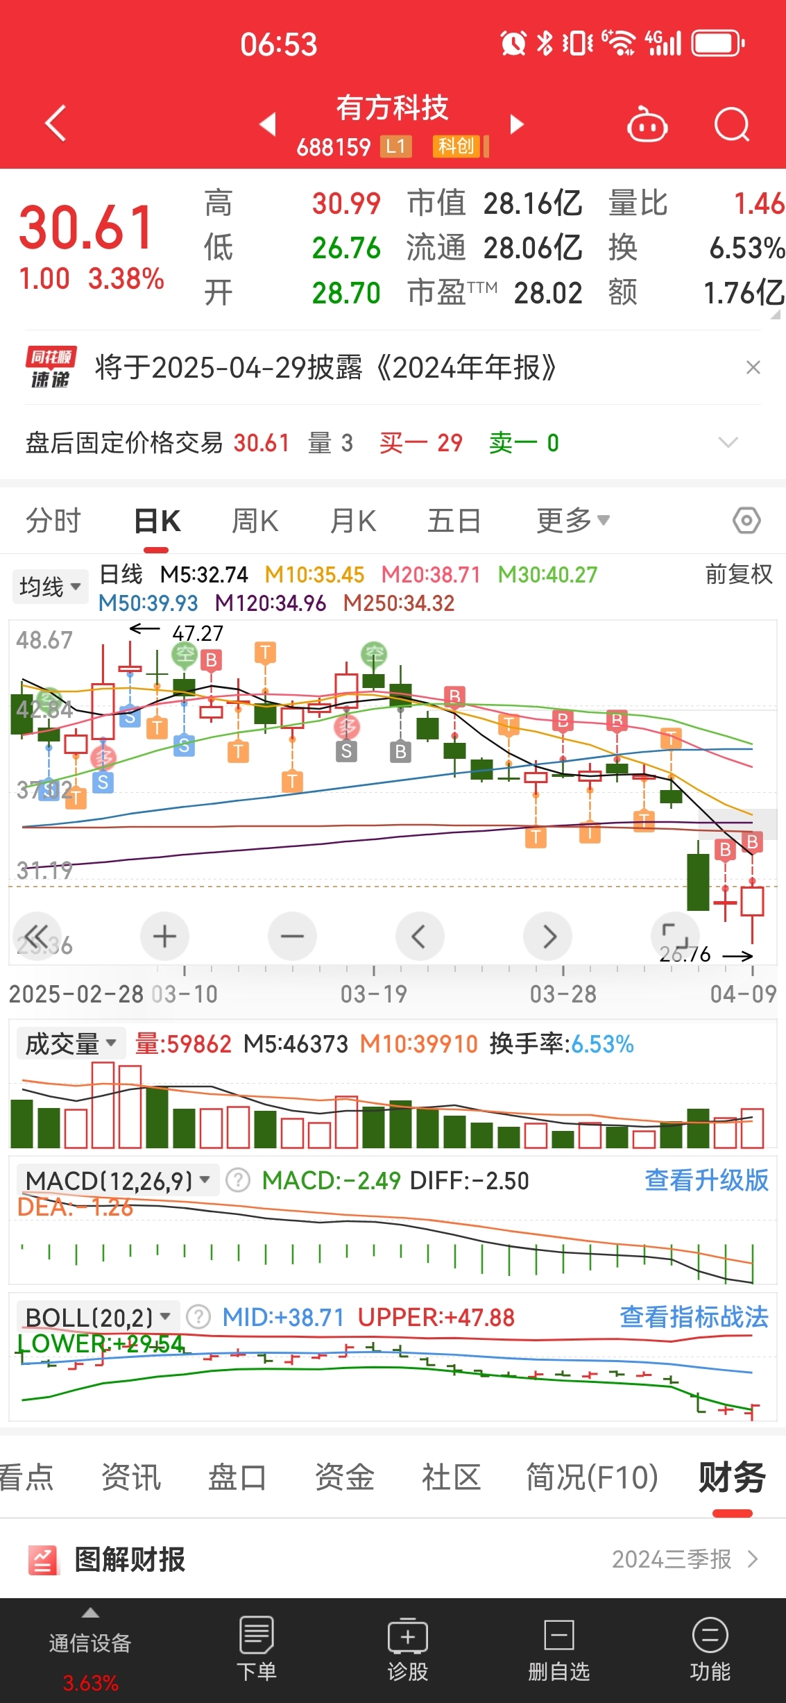The height and width of the screenshot is (1703, 786).
Task: Open the 简况(F10) section tab
Action: pyautogui.click(x=592, y=1477)
